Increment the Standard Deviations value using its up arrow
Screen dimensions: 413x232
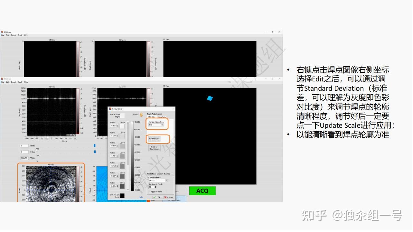[162, 124]
